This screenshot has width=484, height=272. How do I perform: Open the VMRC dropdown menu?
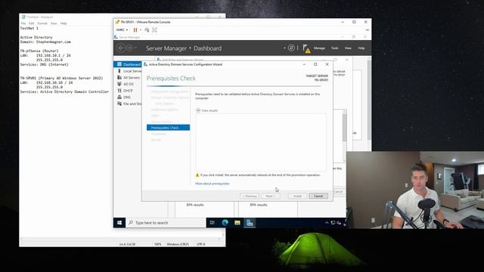click(x=122, y=30)
